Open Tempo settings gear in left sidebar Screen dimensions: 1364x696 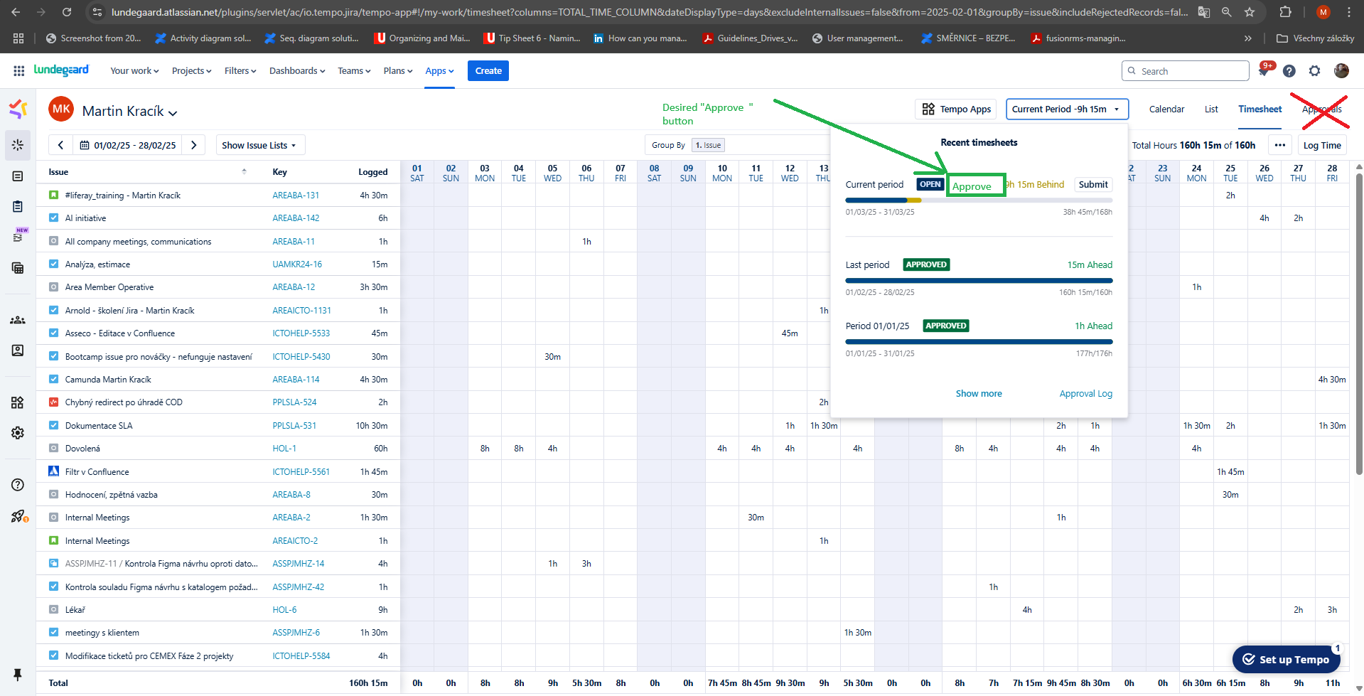click(18, 433)
